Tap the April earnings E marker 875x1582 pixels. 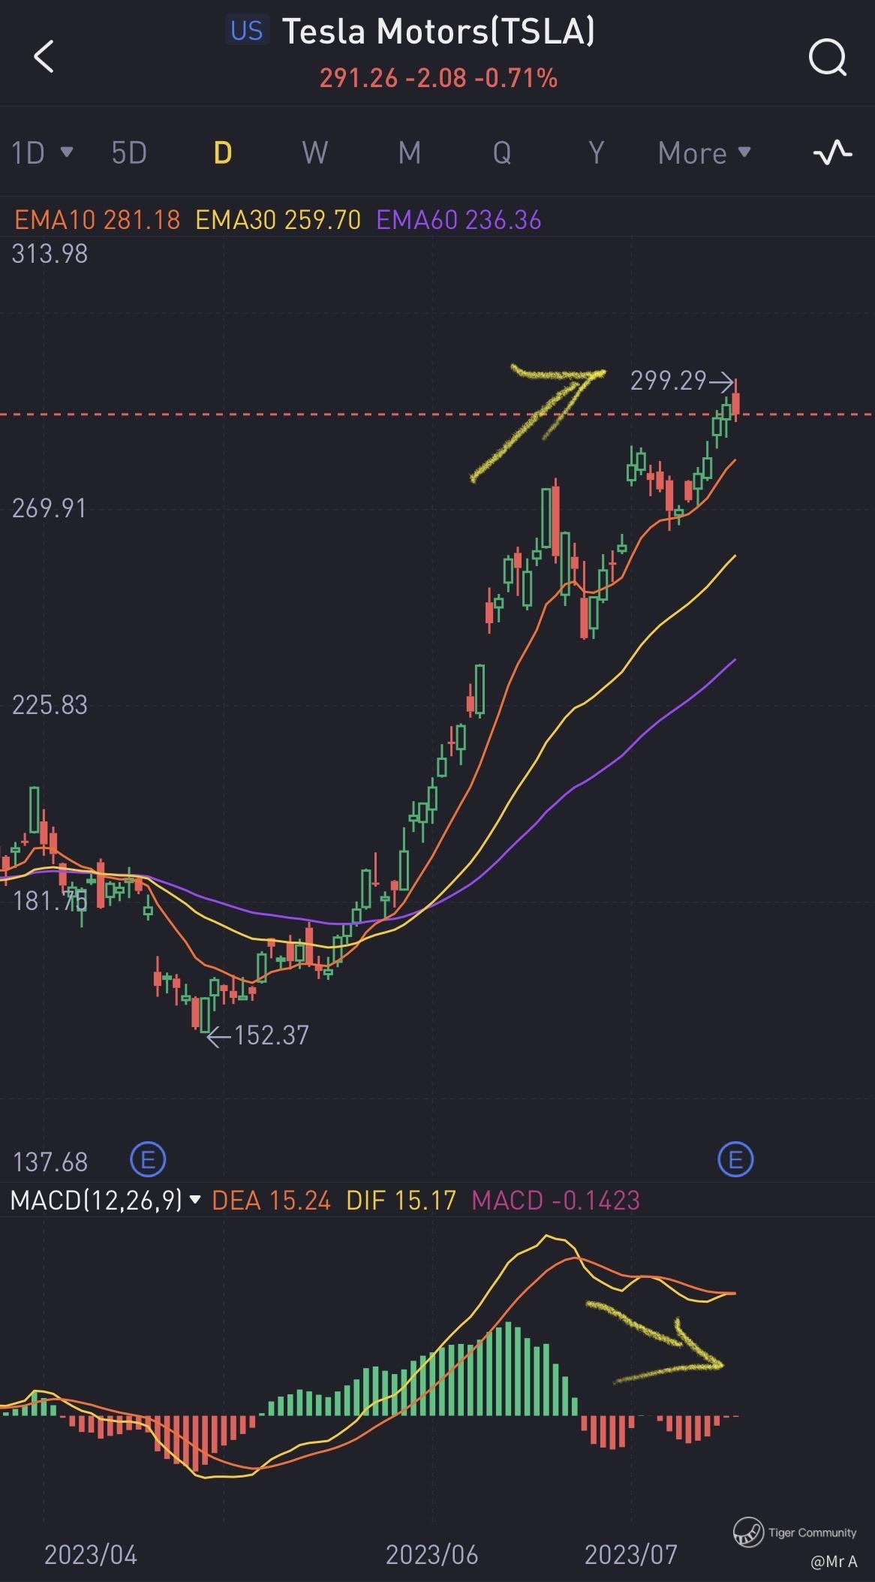pos(148,1160)
